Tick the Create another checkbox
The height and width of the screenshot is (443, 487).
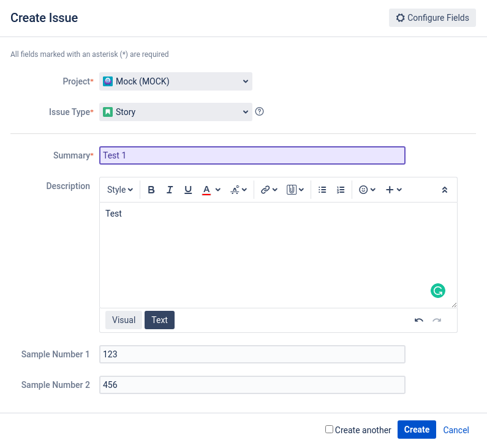click(329, 430)
